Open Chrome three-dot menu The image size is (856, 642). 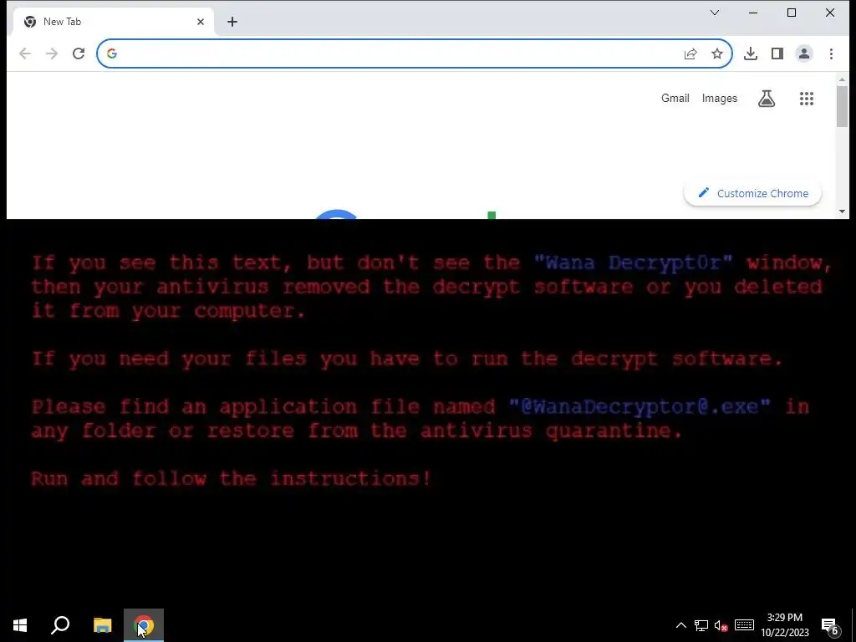coord(831,53)
